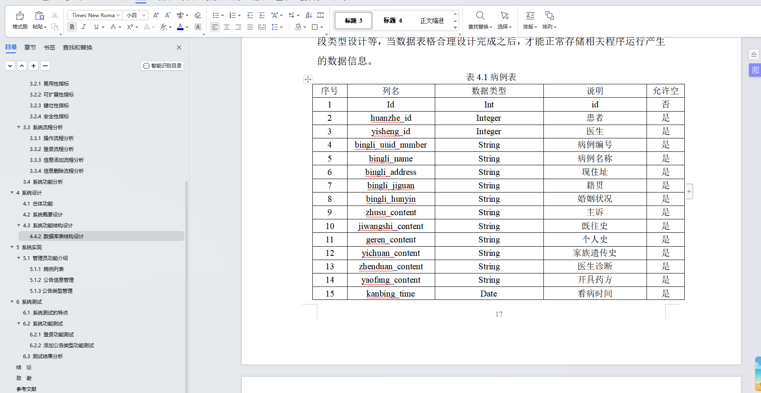Open Find and Replace (查找替换)

point(480,20)
